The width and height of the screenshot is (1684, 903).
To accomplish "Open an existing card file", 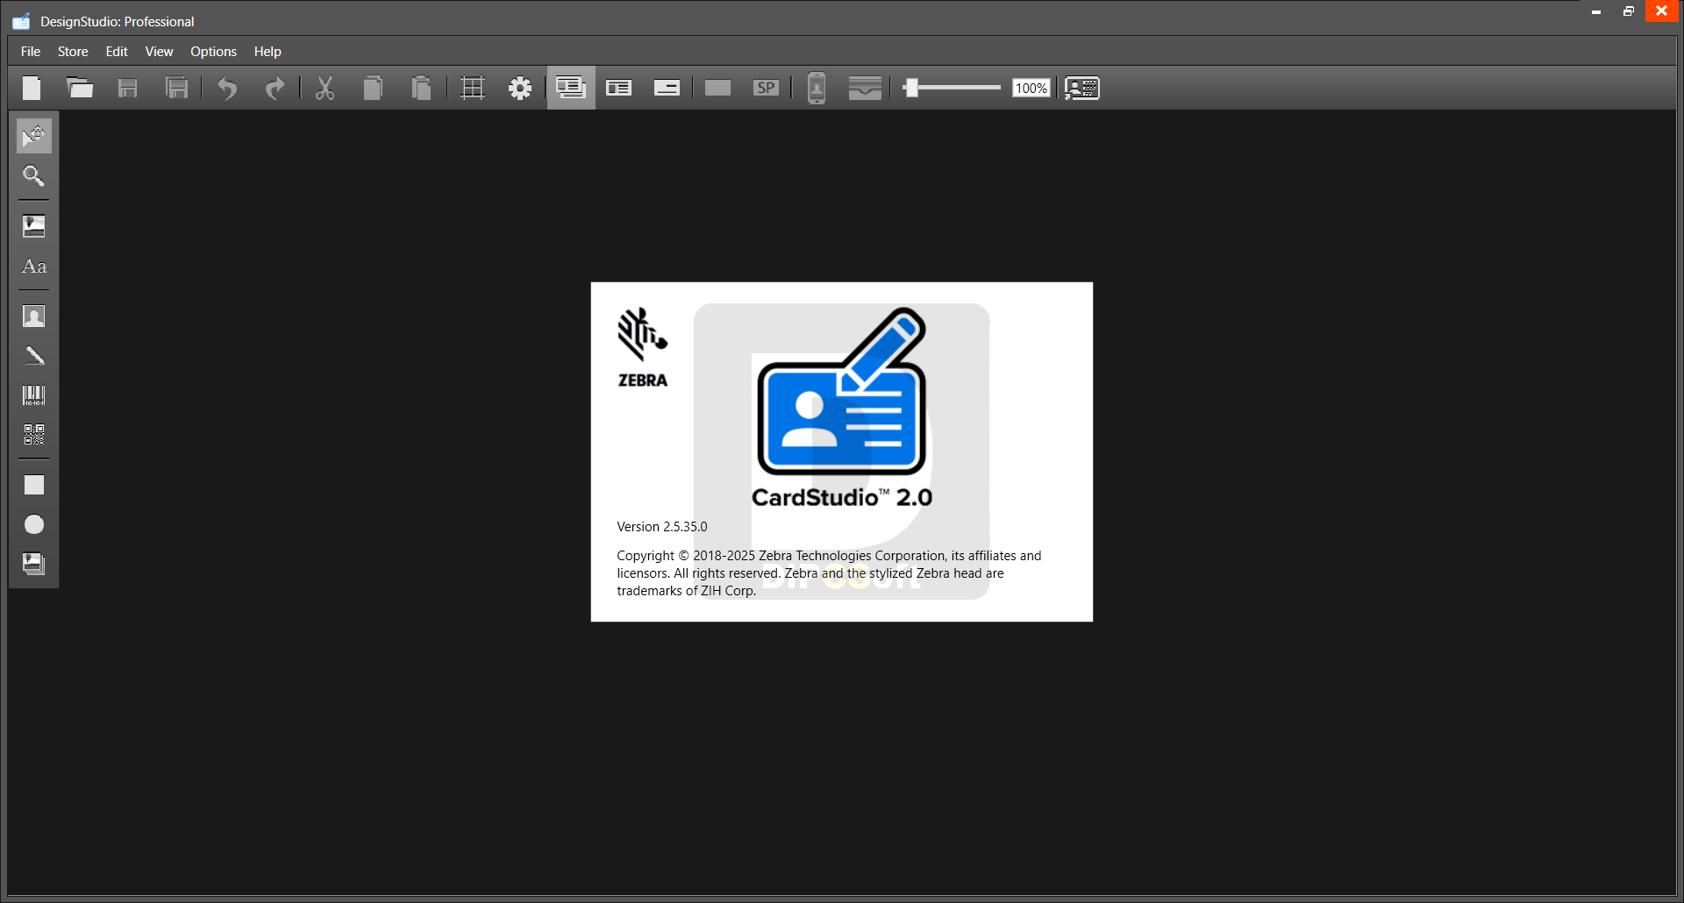I will (80, 88).
